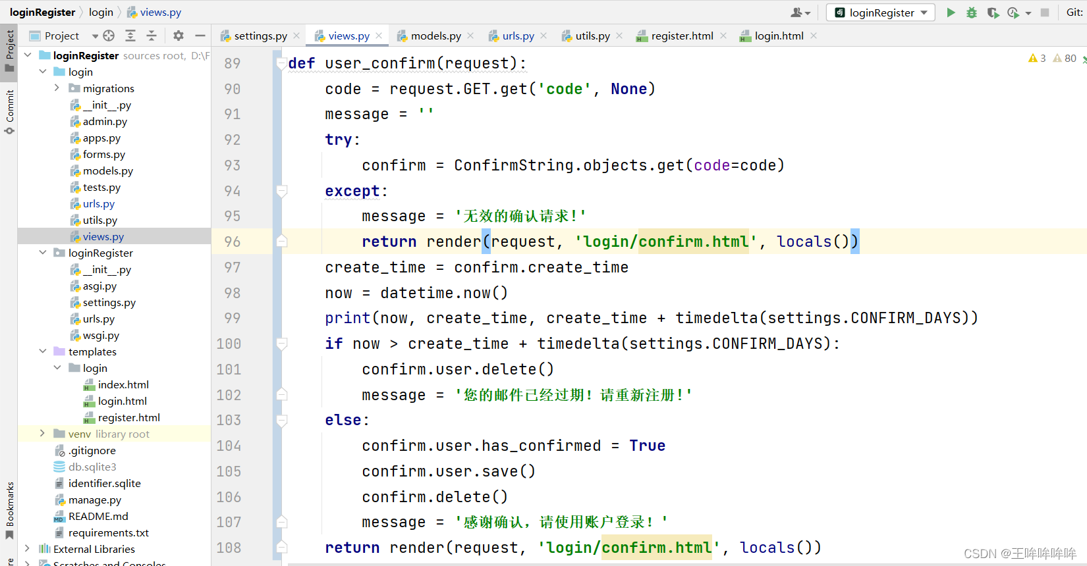Click the yellow warning count 3
The width and height of the screenshot is (1087, 566).
[x=1037, y=58]
